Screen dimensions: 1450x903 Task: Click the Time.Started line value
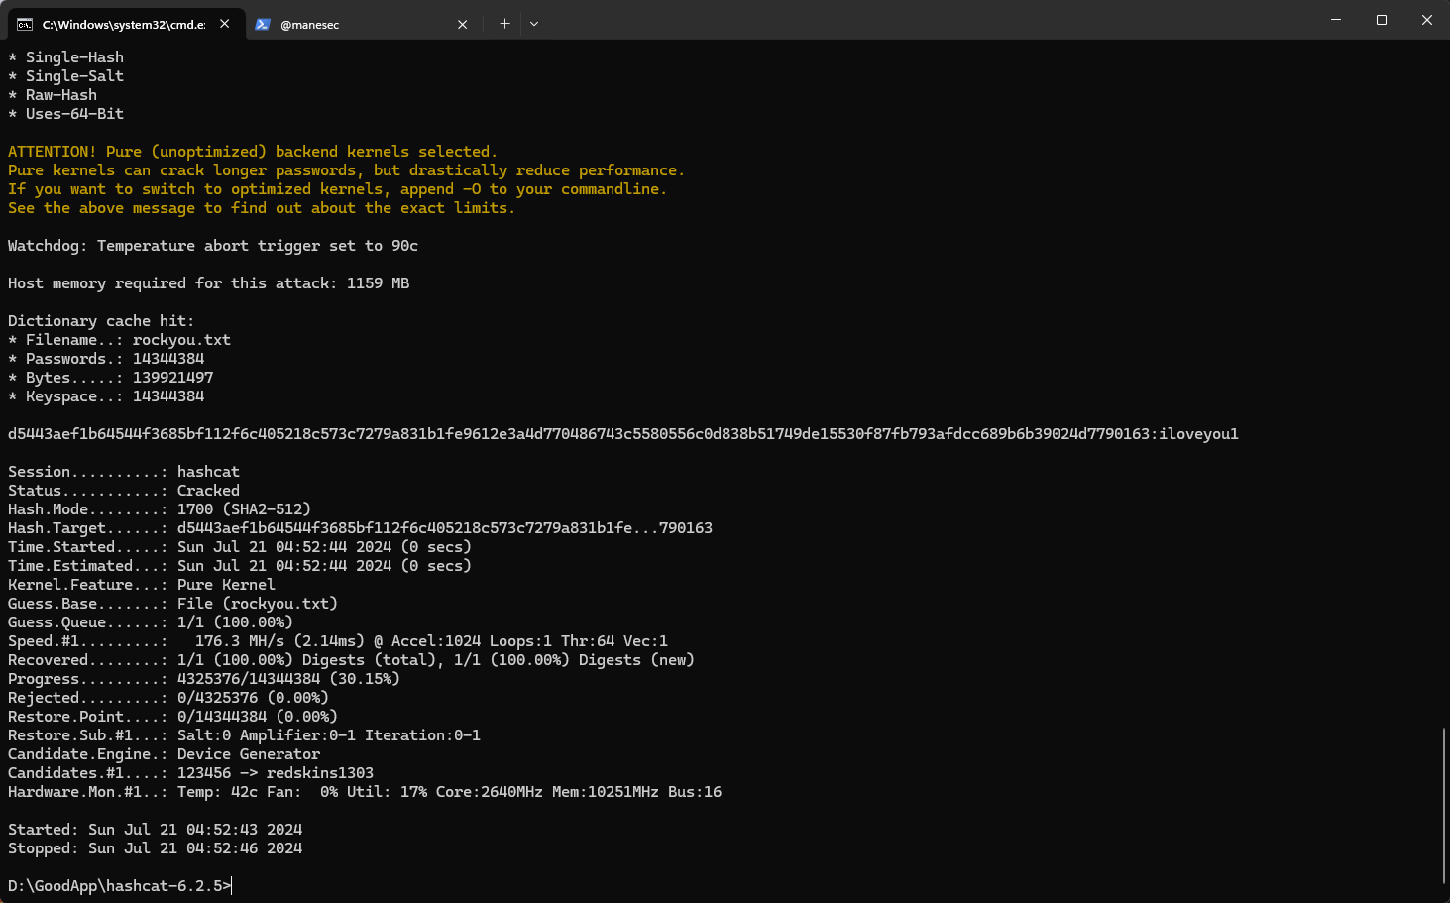(x=324, y=547)
